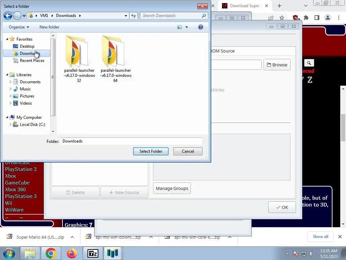Open Firefox from taskbar
This screenshot has height=260, width=346.
coord(72,253)
